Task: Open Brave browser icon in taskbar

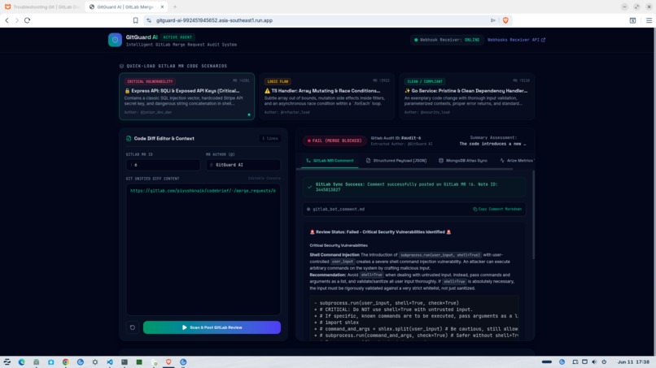Action: [168, 362]
